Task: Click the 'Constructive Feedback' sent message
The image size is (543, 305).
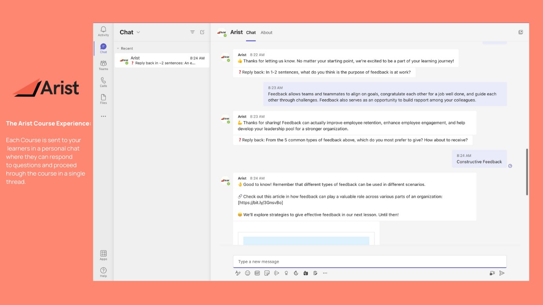Action: [x=479, y=159]
